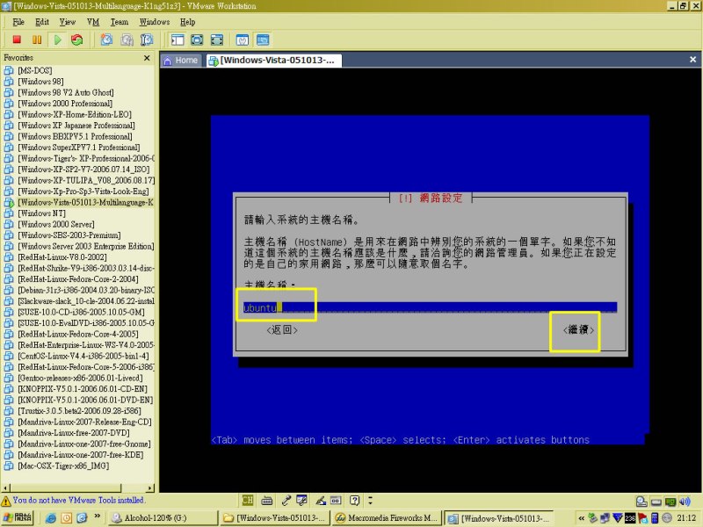Screen dimensions: 703x527
Task: Select [RedHat-Linux-V8.0-2002] favorite
Action: coord(62,257)
